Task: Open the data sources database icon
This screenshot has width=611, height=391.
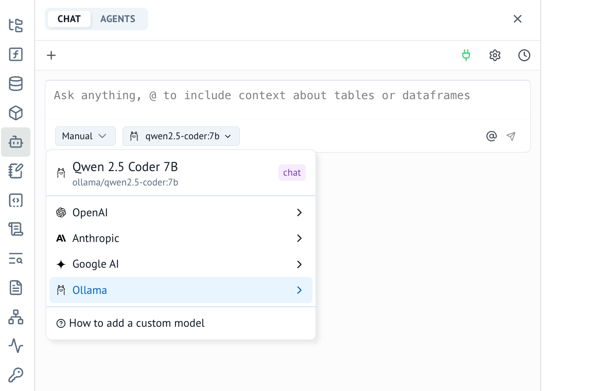Action: (x=16, y=84)
